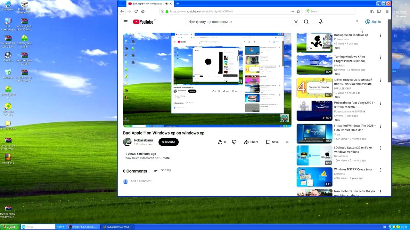
Task: Click Sign in on YouTube
Action: coord(373,22)
